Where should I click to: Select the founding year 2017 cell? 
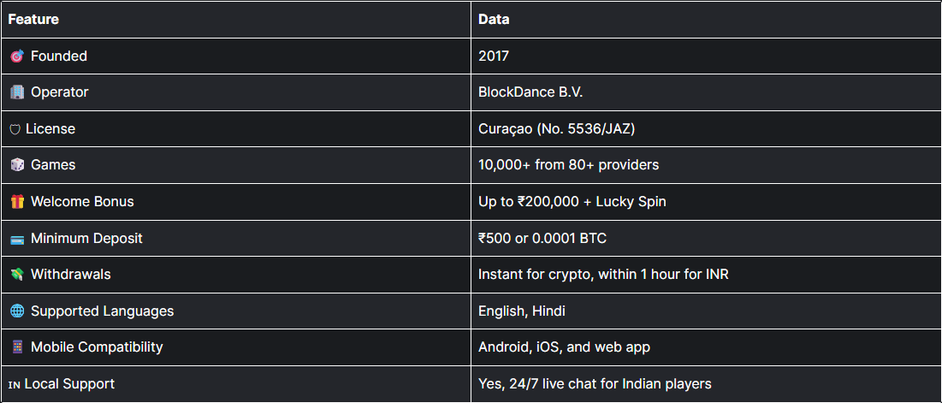(494, 56)
